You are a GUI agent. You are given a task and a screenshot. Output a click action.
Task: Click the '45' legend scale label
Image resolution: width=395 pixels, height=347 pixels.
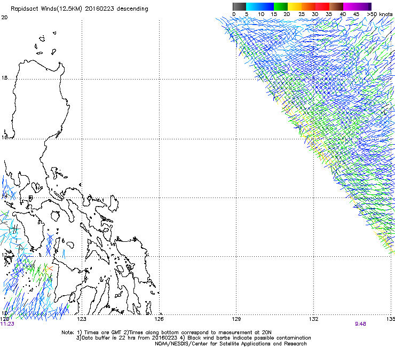coord(356,14)
